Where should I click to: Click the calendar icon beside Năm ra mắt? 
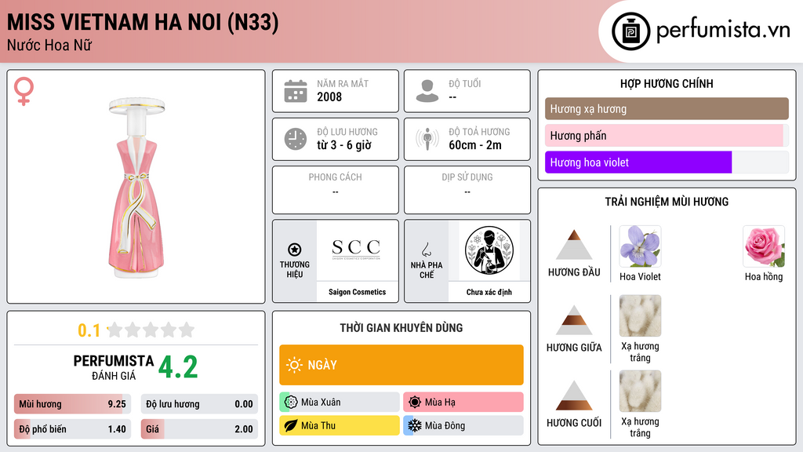pos(296,91)
